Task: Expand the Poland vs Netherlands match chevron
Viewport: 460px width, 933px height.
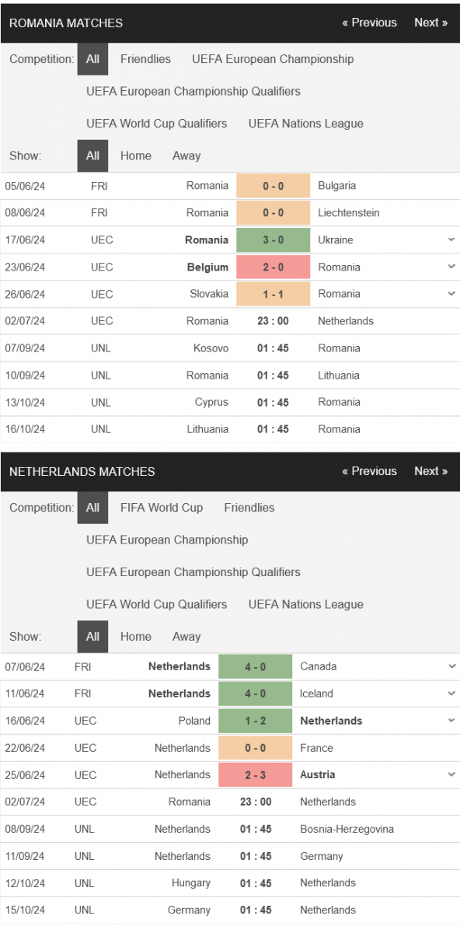Action: 451,721
